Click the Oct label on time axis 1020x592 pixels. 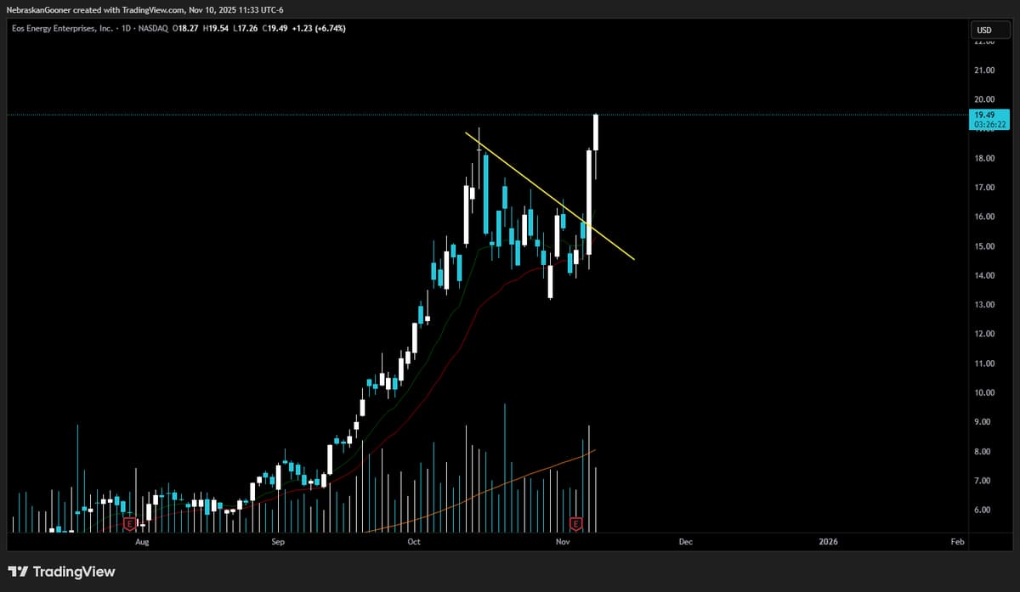point(414,541)
